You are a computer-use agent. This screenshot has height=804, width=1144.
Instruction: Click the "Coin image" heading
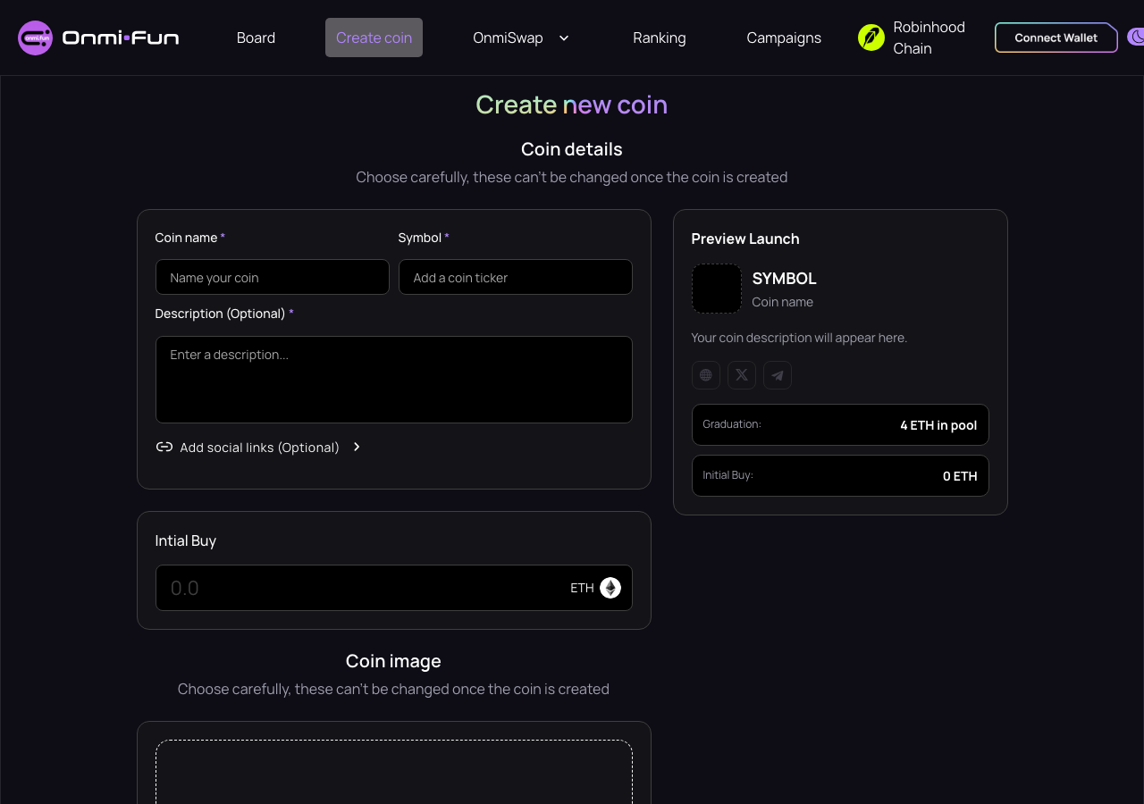point(393,661)
